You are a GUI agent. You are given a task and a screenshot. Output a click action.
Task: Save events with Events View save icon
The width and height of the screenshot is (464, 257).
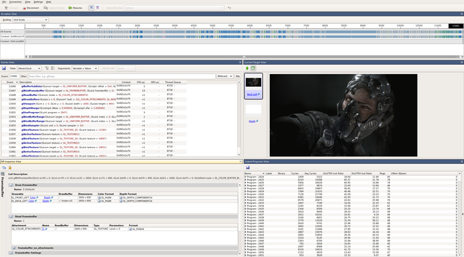point(4,69)
